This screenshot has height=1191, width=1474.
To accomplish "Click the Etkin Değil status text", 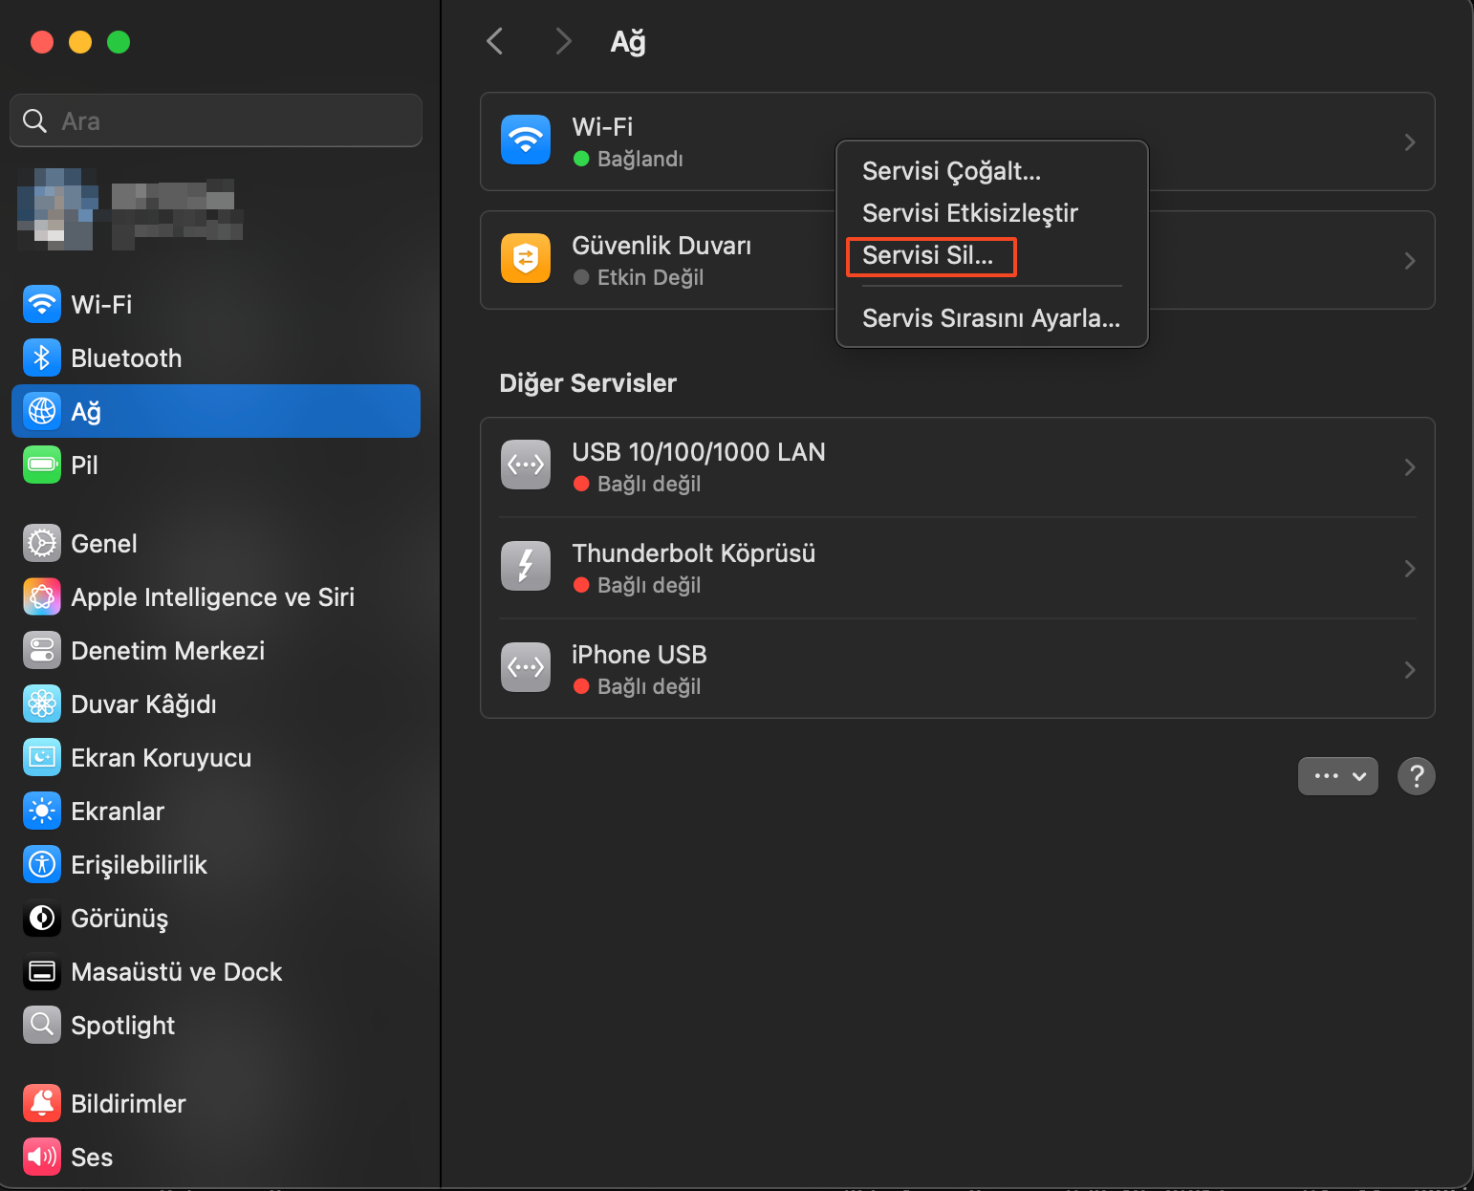I will point(651,277).
